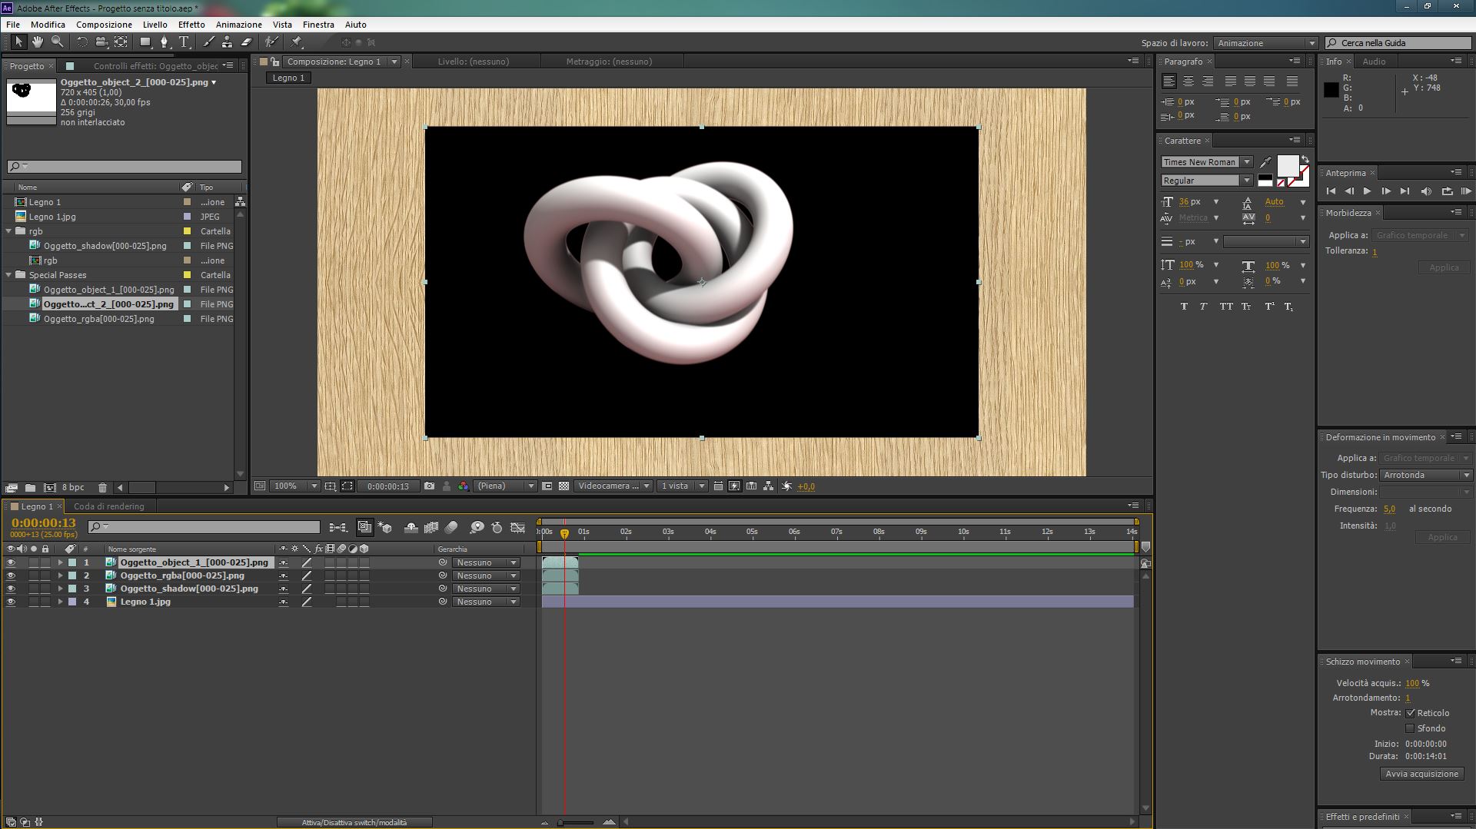Toggle the Reticolo checkbox

pos(1411,713)
